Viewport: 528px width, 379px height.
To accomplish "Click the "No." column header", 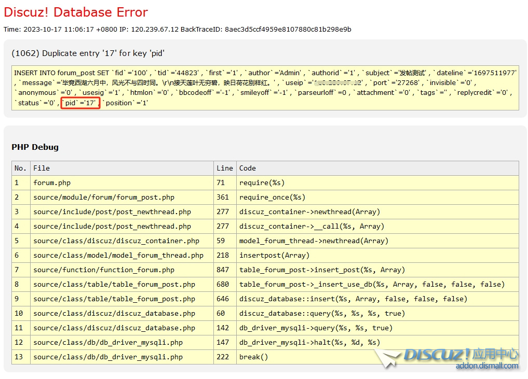I will 21,168.
